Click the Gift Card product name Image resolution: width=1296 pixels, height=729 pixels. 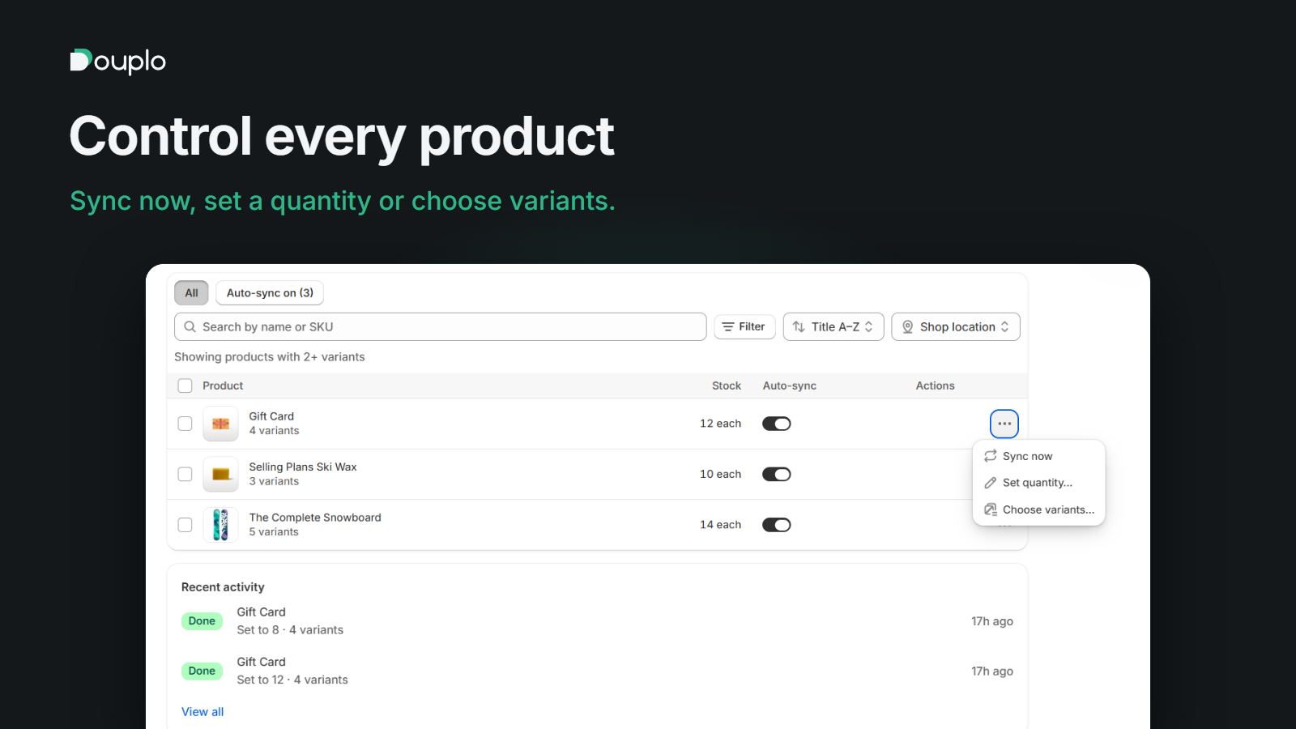(x=271, y=416)
